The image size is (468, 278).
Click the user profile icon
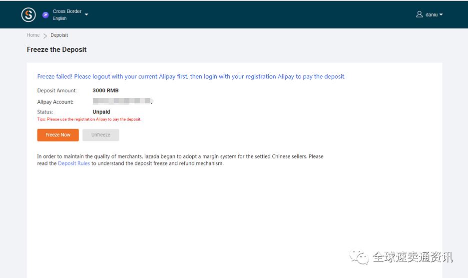tap(420, 14)
